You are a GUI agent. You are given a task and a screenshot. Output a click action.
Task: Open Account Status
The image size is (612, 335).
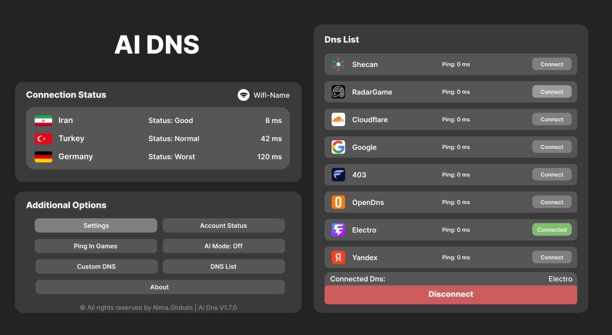[224, 226]
